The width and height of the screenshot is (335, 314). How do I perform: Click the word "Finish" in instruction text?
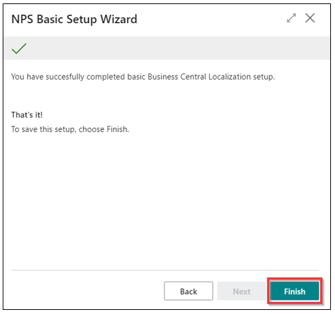pos(117,129)
